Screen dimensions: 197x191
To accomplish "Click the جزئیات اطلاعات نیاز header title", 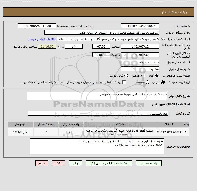I will point(174,12).
